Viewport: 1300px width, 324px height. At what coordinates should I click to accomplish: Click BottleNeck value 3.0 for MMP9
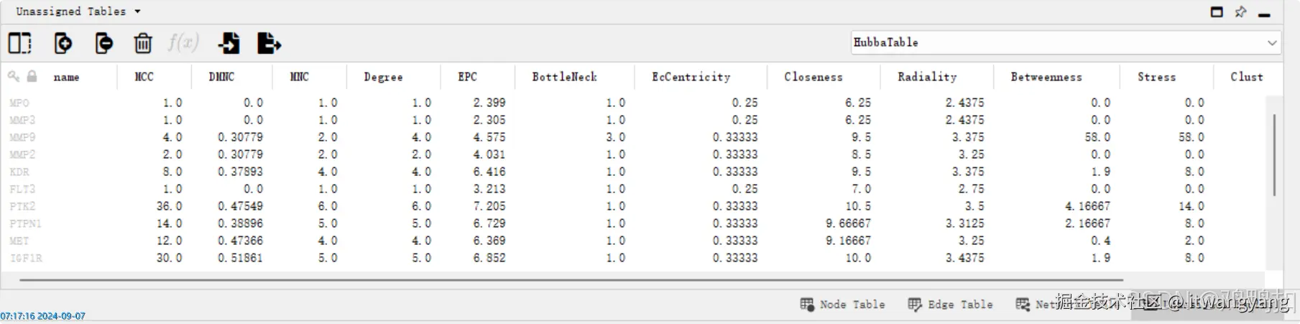pos(616,137)
